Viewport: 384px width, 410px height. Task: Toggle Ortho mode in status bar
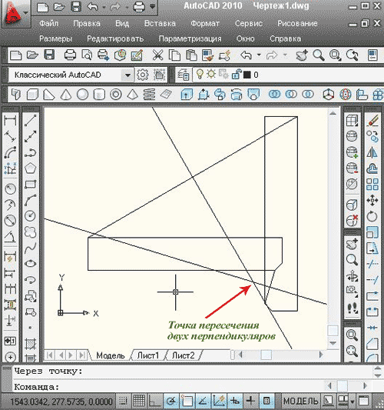tap(155, 401)
